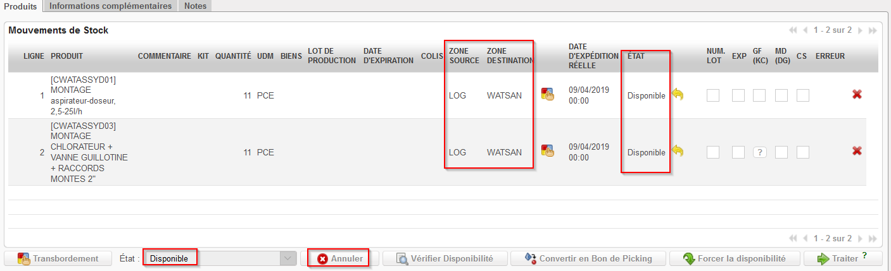Go to previous page in bottom pager

click(805, 239)
